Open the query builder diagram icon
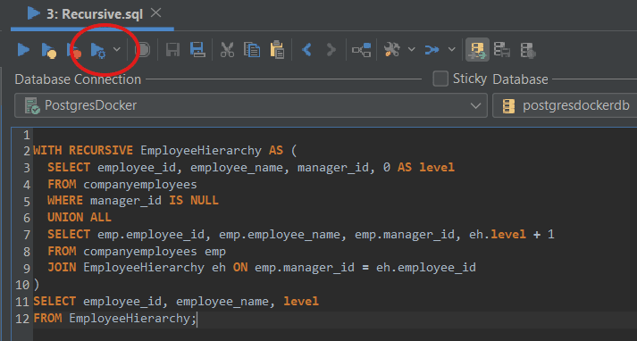Viewport: 637px width, 341px height. [362, 50]
